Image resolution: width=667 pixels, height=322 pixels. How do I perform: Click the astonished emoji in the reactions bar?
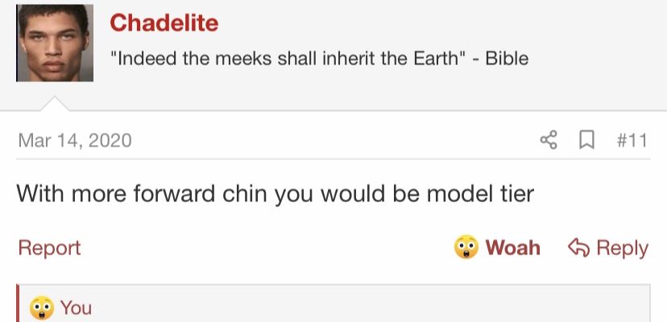42,308
